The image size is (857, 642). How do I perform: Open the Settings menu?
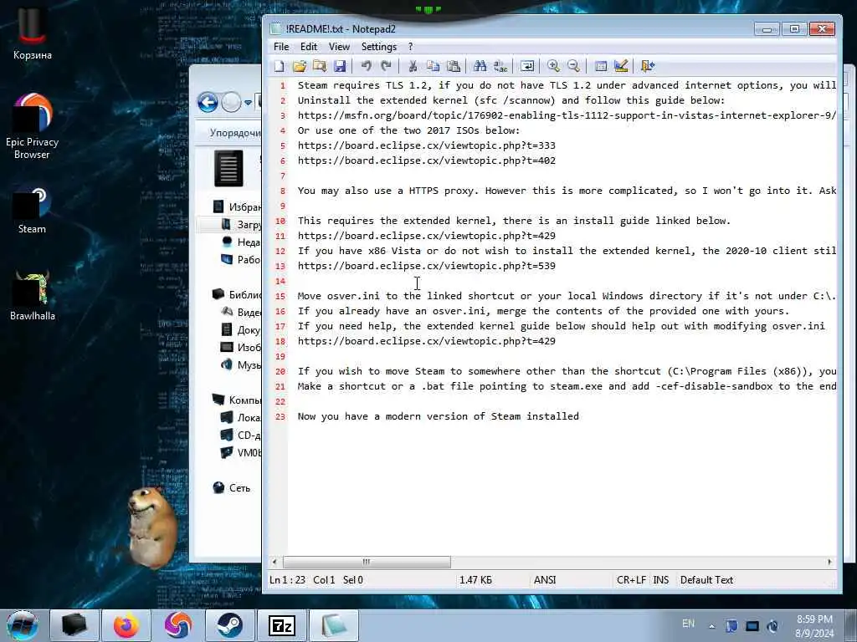tap(379, 47)
